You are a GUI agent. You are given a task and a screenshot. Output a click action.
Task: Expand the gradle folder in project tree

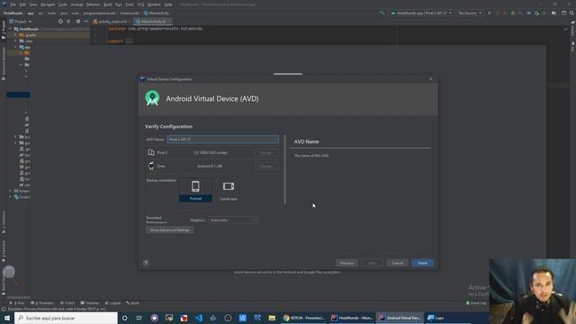coord(16,35)
